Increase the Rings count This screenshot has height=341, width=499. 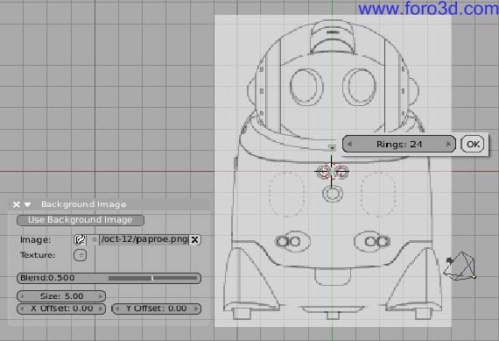point(449,144)
